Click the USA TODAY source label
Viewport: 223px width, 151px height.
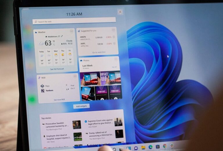pos(93,127)
